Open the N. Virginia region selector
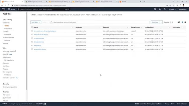 pos(172,9)
